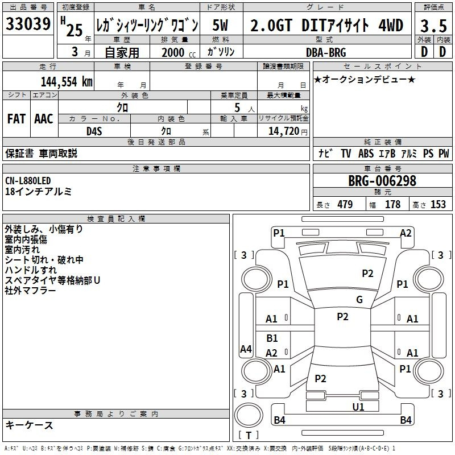Click sales point ★オークションデビュー★
The width and height of the screenshot is (455, 455).
pyautogui.click(x=365, y=79)
